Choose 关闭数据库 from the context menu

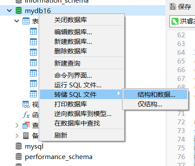pos(82,20)
